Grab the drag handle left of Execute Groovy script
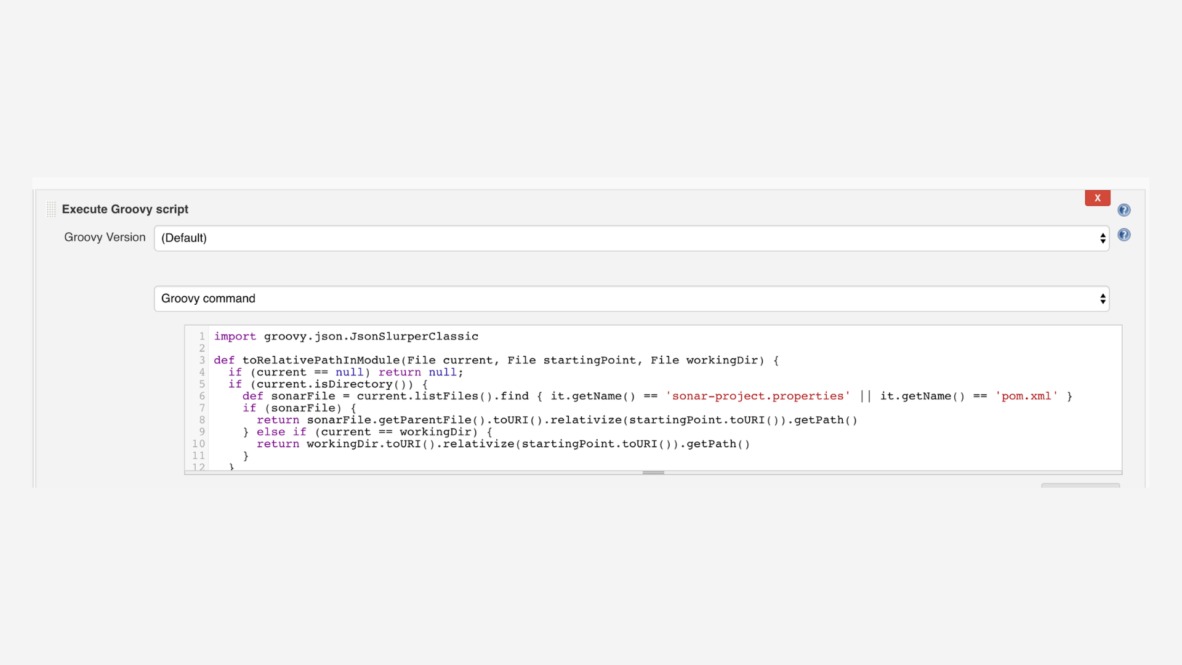 click(x=51, y=209)
